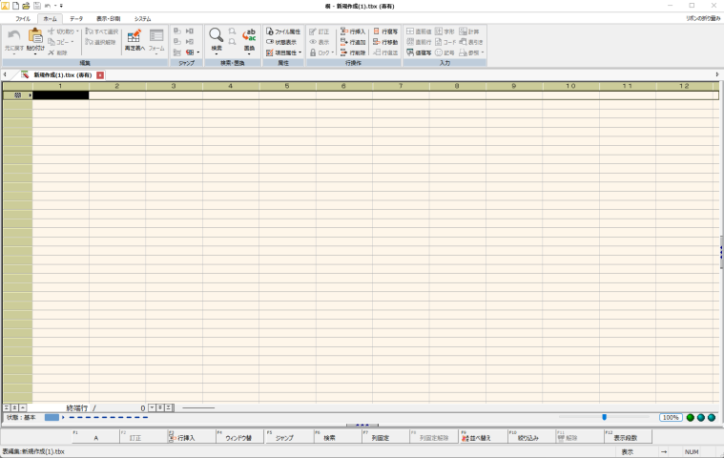Close the 新規作成(1).tbx document tab
The width and height of the screenshot is (724, 458).
(100, 74)
